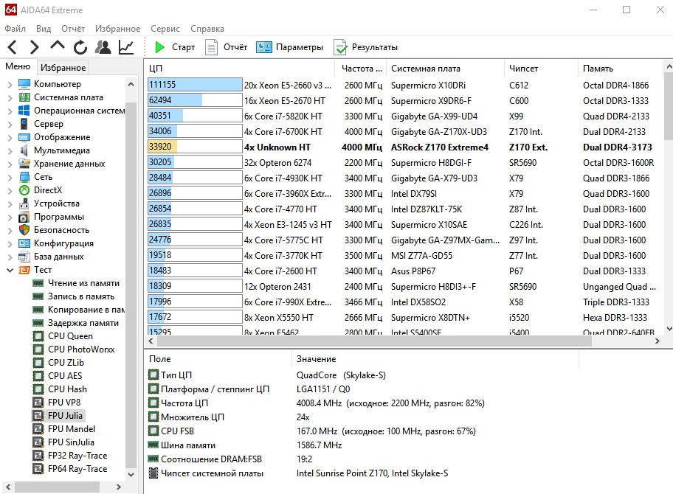Select the FPU Mandel benchmark icon
673x494 pixels.
[x=38, y=429]
